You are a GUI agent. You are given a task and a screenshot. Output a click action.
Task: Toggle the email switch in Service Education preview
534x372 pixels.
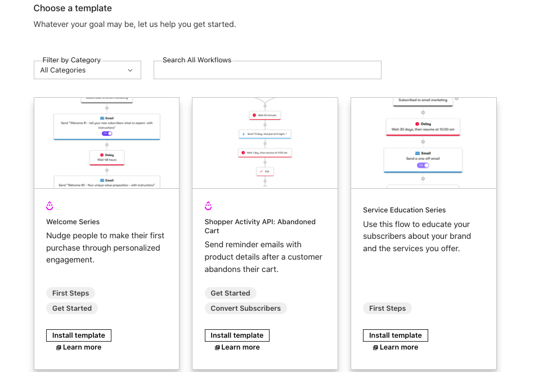pyautogui.click(x=423, y=165)
